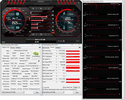Select profile slot 1 in Afterburner

66,41
